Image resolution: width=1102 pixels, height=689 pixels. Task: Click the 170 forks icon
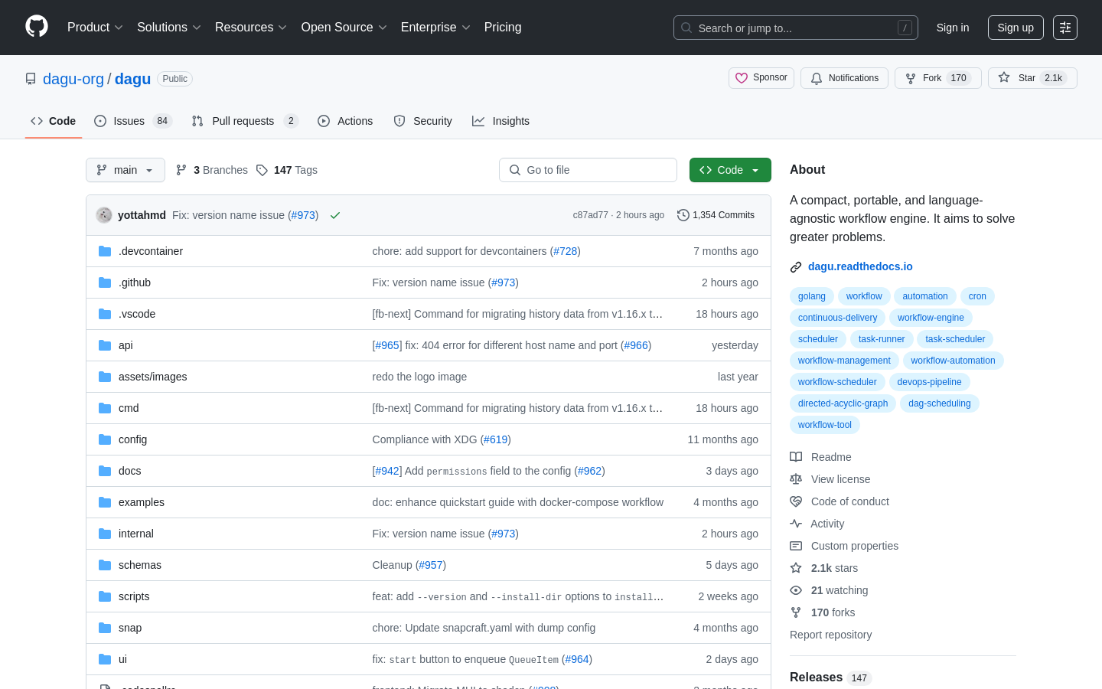point(796,612)
